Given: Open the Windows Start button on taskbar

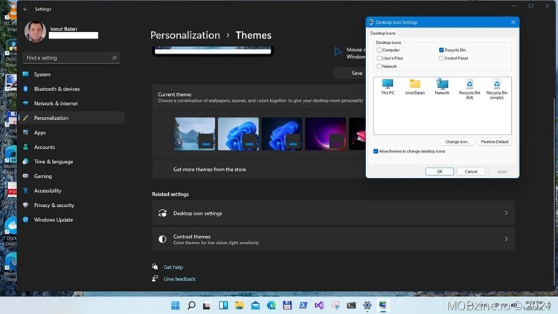Looking at the screenshot, I should [176, 305].
